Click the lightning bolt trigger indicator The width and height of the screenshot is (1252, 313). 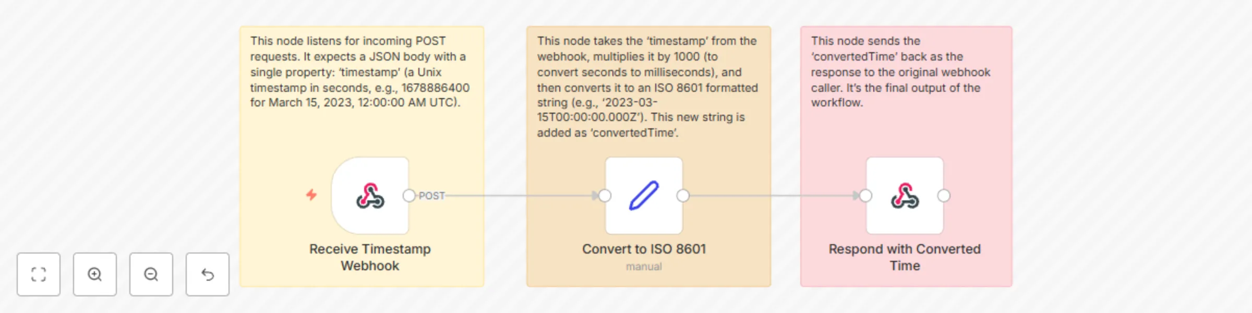pos(311,196)
